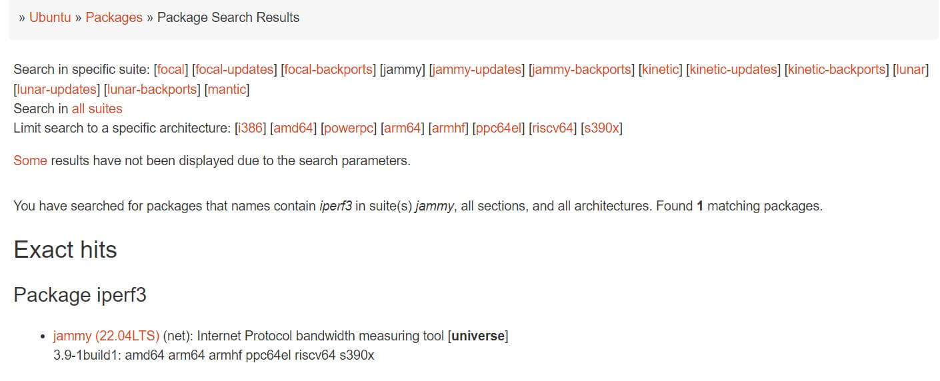Go to Packages breadcrumb link
The height and width of the screenshot is (381, 940).
114,17
